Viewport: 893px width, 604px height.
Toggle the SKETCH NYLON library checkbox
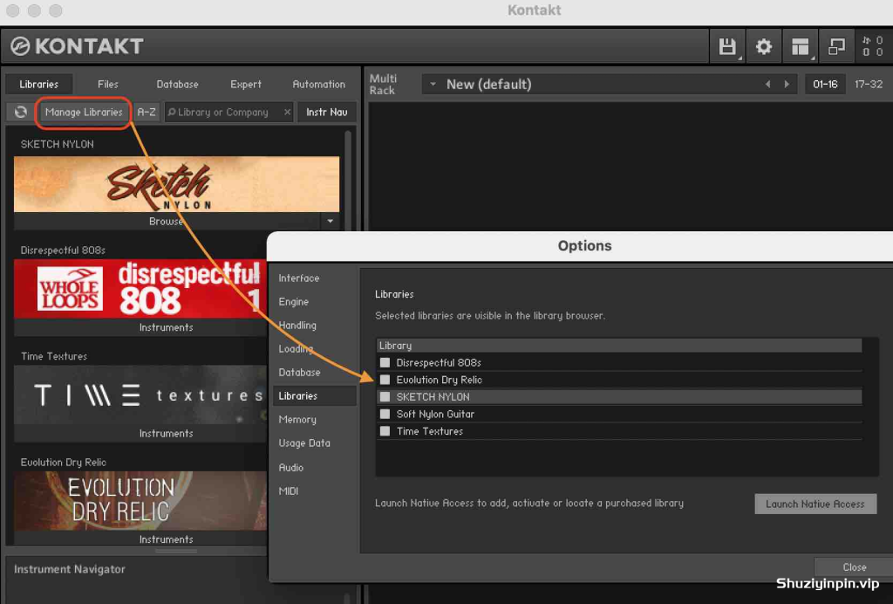pyautogui.click(x=385, y=396)
